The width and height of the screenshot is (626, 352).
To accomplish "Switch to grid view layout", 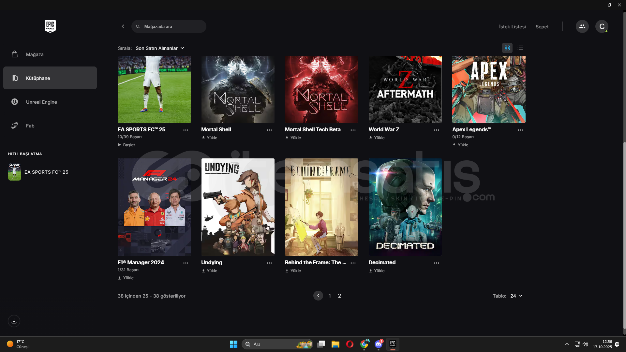I will coord(507,48).
